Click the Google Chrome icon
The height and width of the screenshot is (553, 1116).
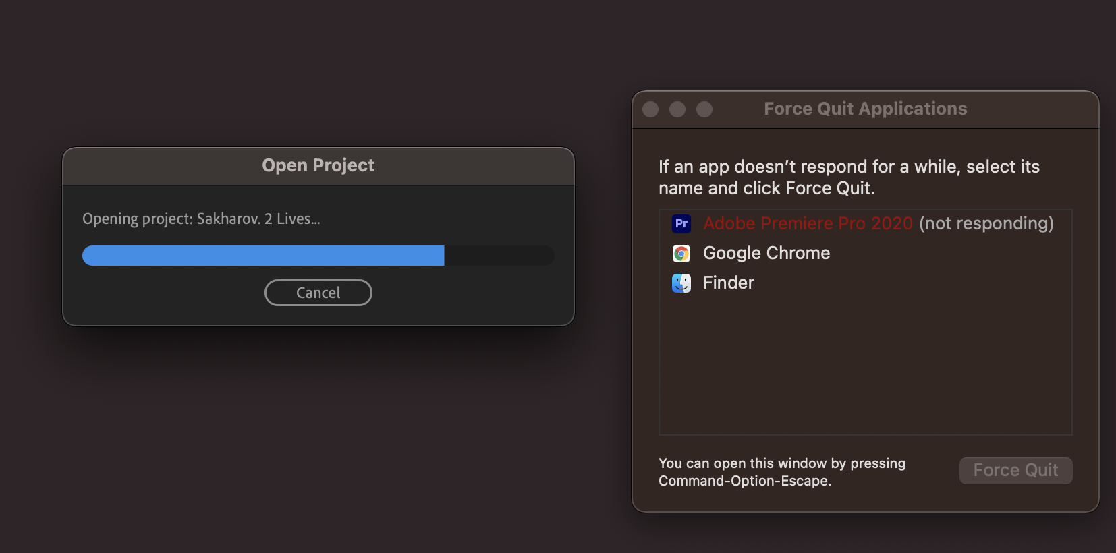[x=682, y=254]
